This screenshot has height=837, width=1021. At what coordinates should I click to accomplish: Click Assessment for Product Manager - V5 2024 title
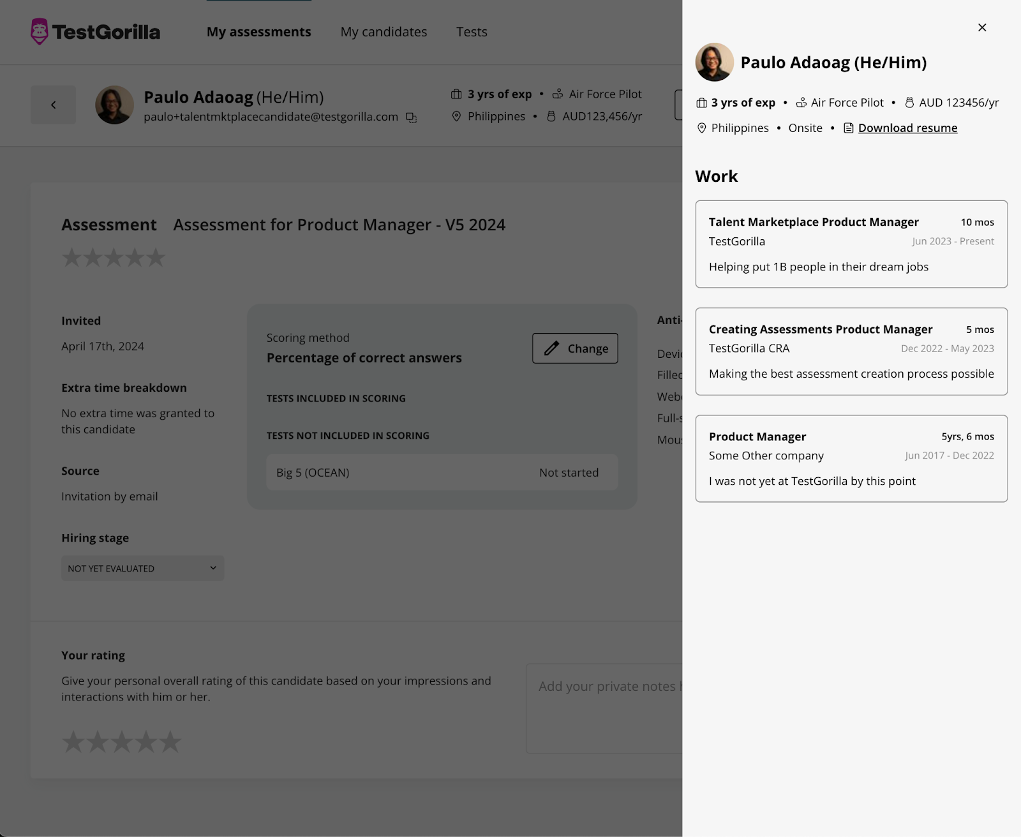click(x=339, y=225)
